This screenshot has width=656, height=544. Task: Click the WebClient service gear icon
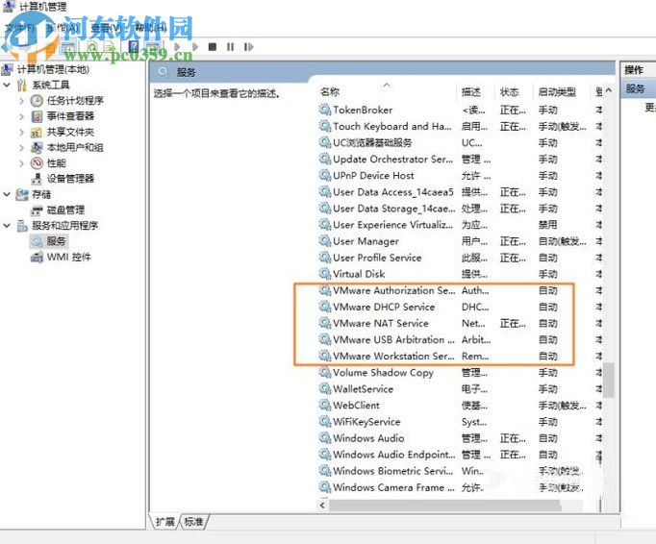[325, 406]
